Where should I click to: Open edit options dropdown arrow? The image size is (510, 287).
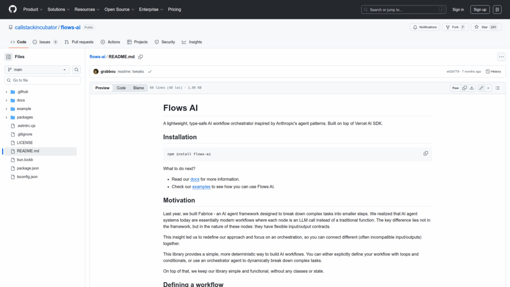pyautogui.click(x=488, y=88)
